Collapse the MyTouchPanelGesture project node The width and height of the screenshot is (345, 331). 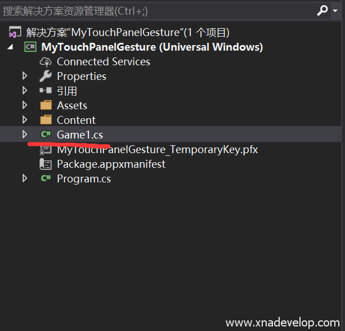point(10,47)
